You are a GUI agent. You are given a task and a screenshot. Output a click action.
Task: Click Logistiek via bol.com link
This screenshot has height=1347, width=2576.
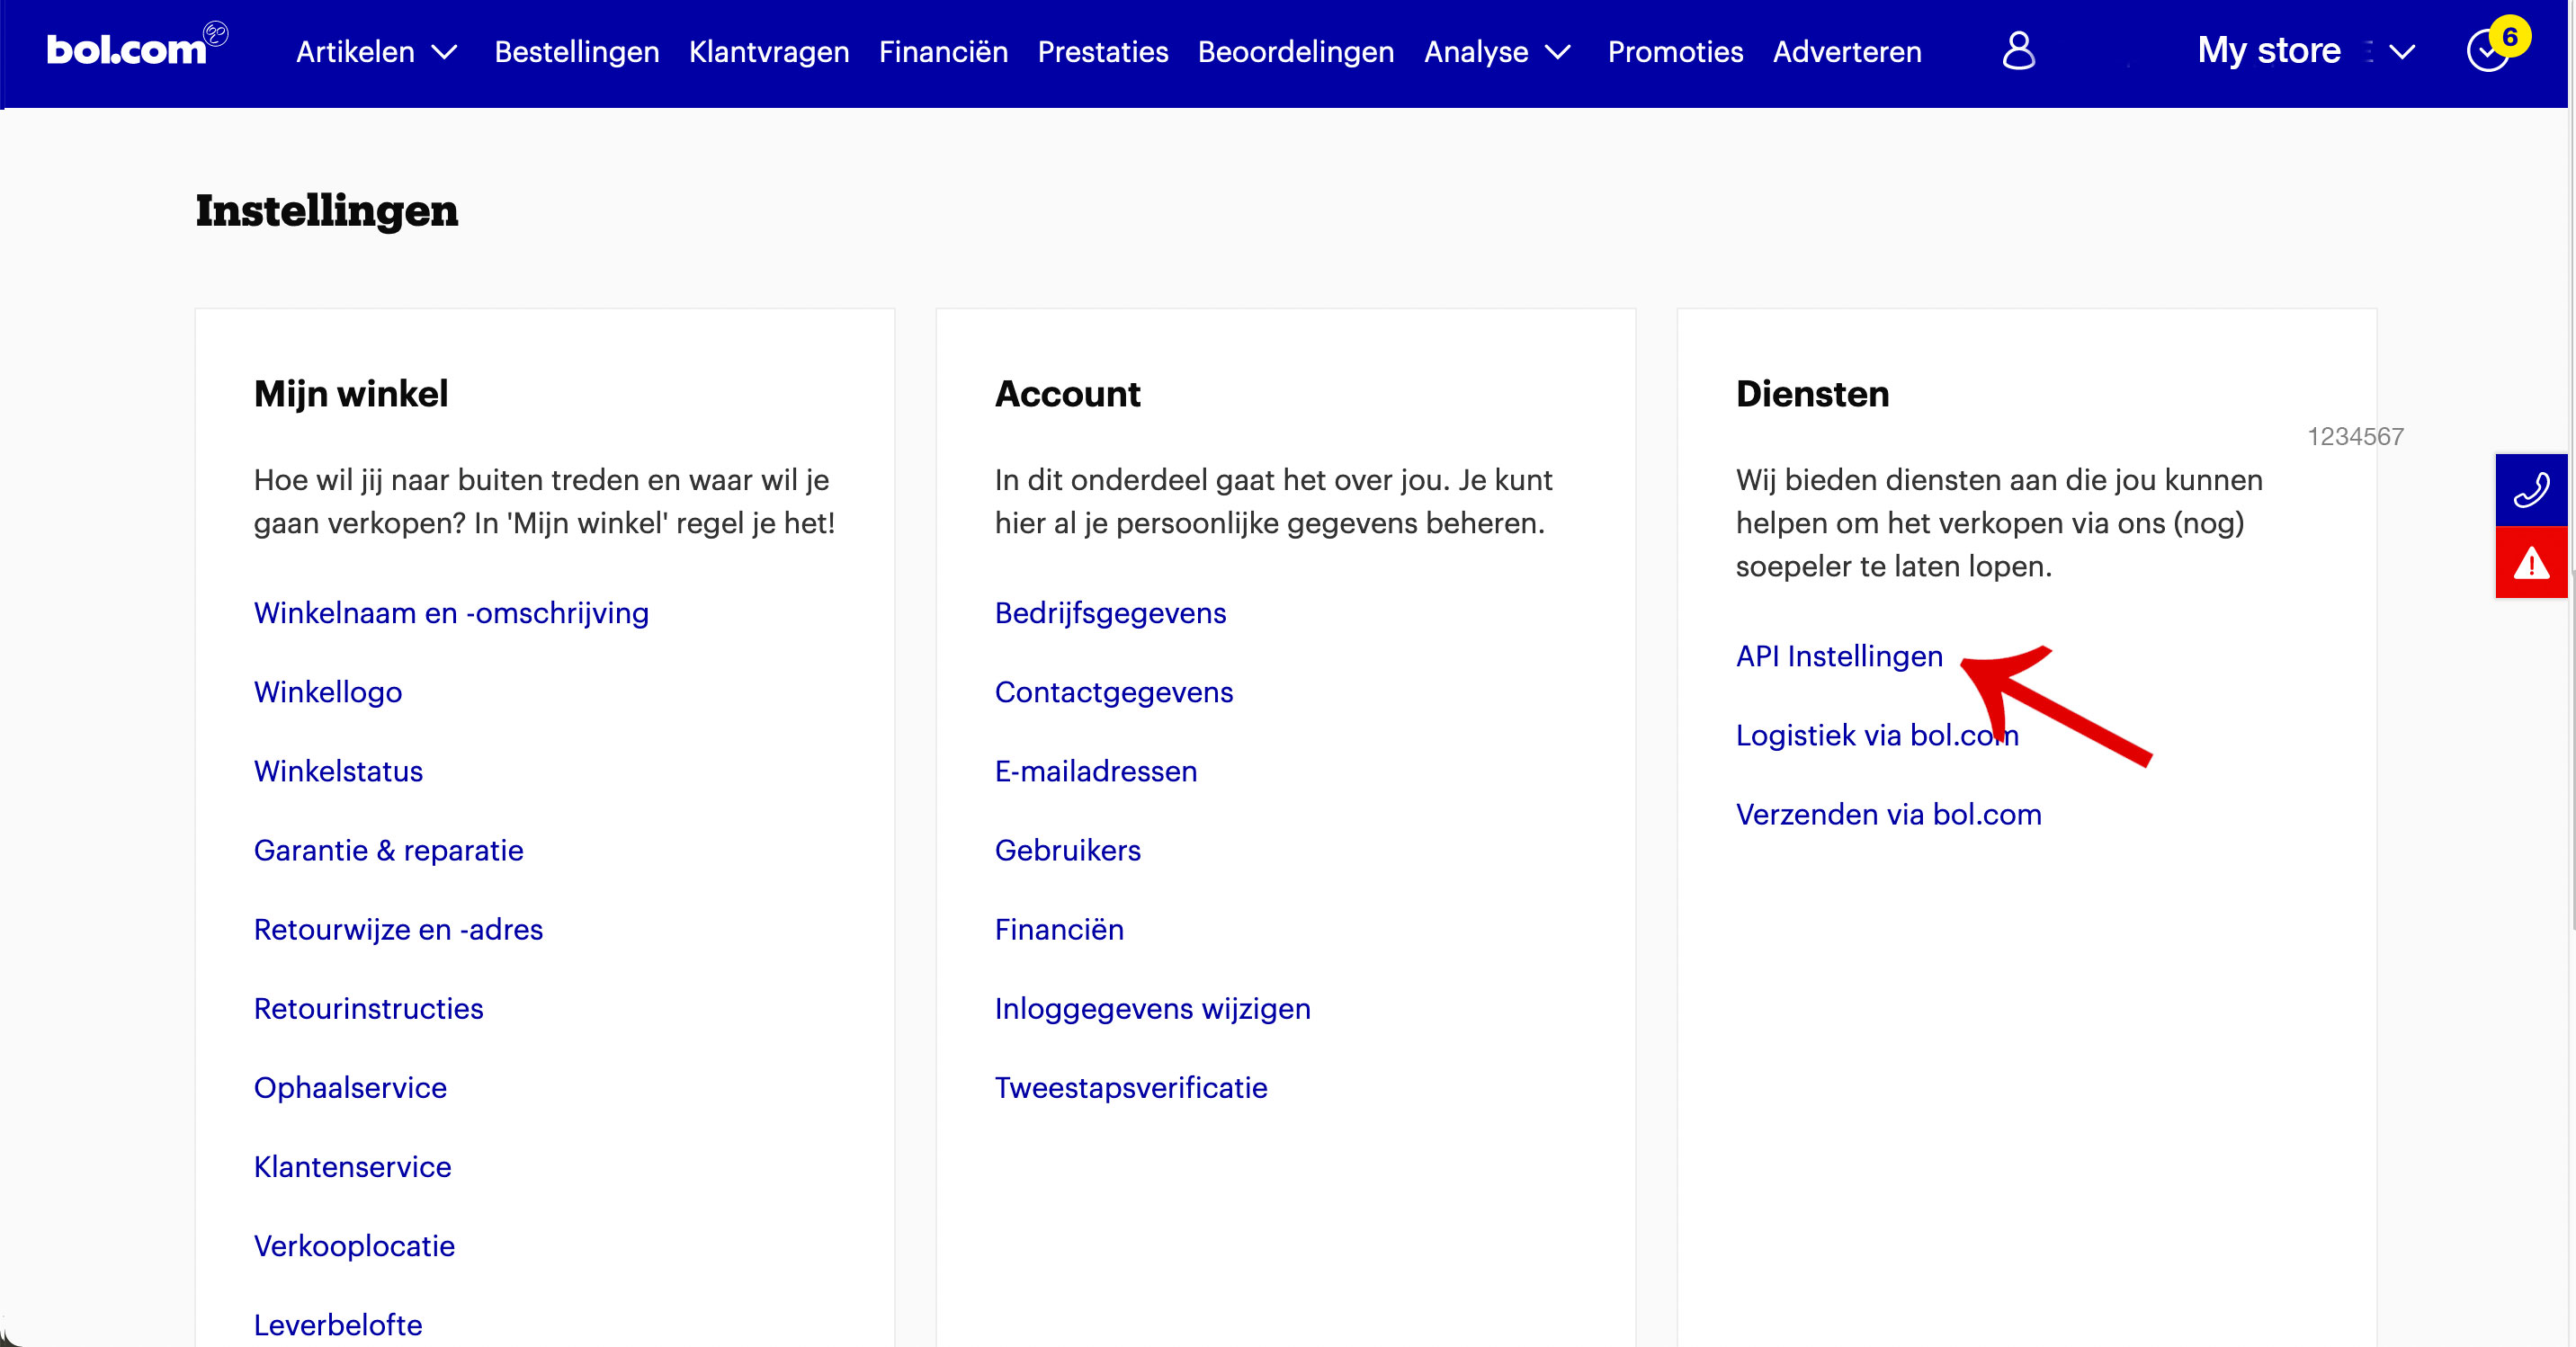click(x=1877, y=735)
